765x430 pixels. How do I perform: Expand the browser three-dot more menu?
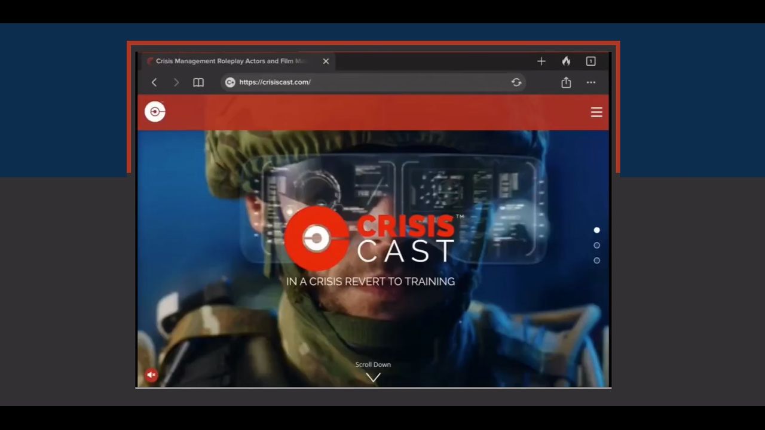(x=590, y=82)
